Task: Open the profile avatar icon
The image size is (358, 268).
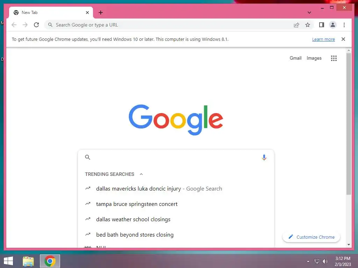Action: tap(333, 25)
